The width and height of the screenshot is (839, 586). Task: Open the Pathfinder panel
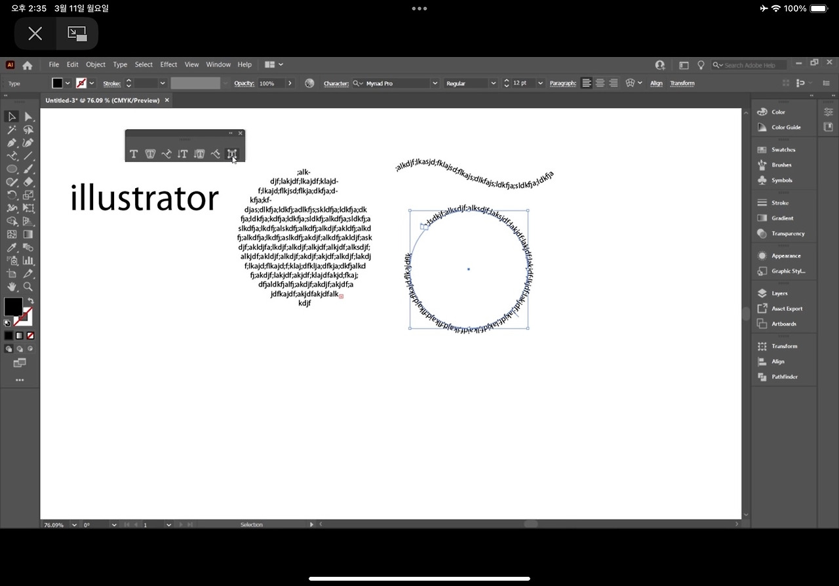point(783,377)
